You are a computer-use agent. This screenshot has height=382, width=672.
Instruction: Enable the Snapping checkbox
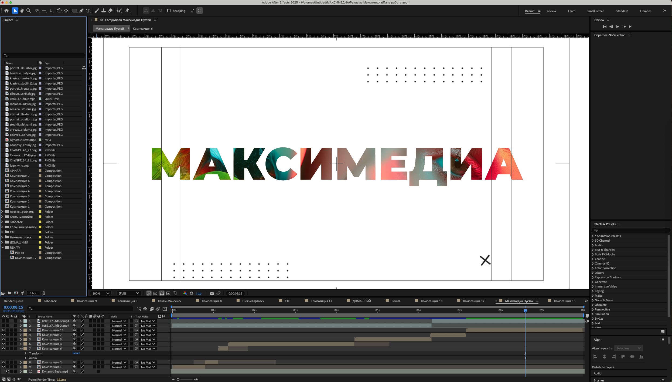pos(169,11)
